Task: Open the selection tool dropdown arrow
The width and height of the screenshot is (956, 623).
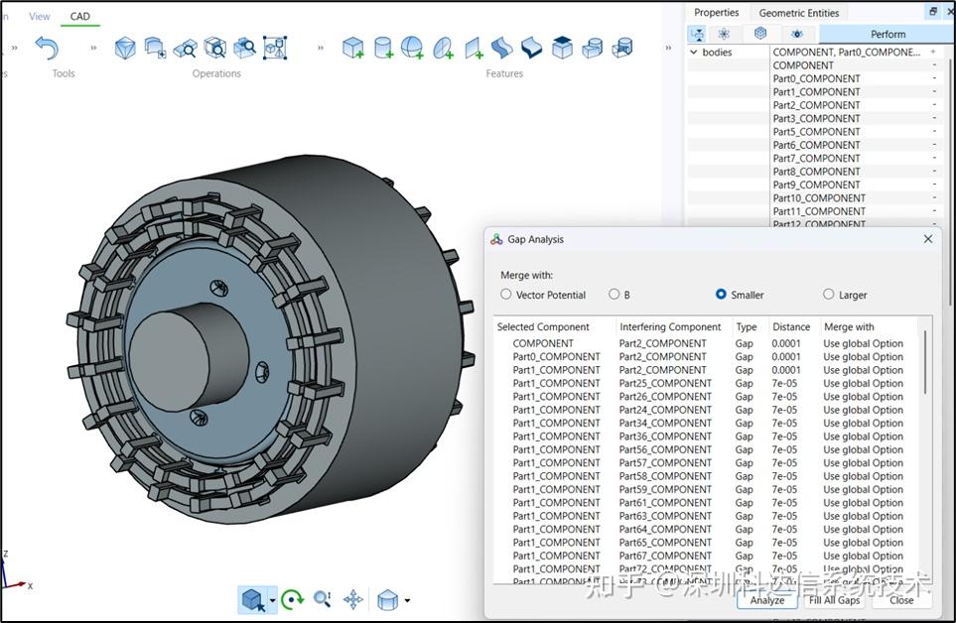Action: coord(272,600)
